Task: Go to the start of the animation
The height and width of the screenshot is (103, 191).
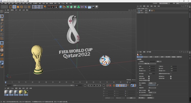Action: (85, 86)
